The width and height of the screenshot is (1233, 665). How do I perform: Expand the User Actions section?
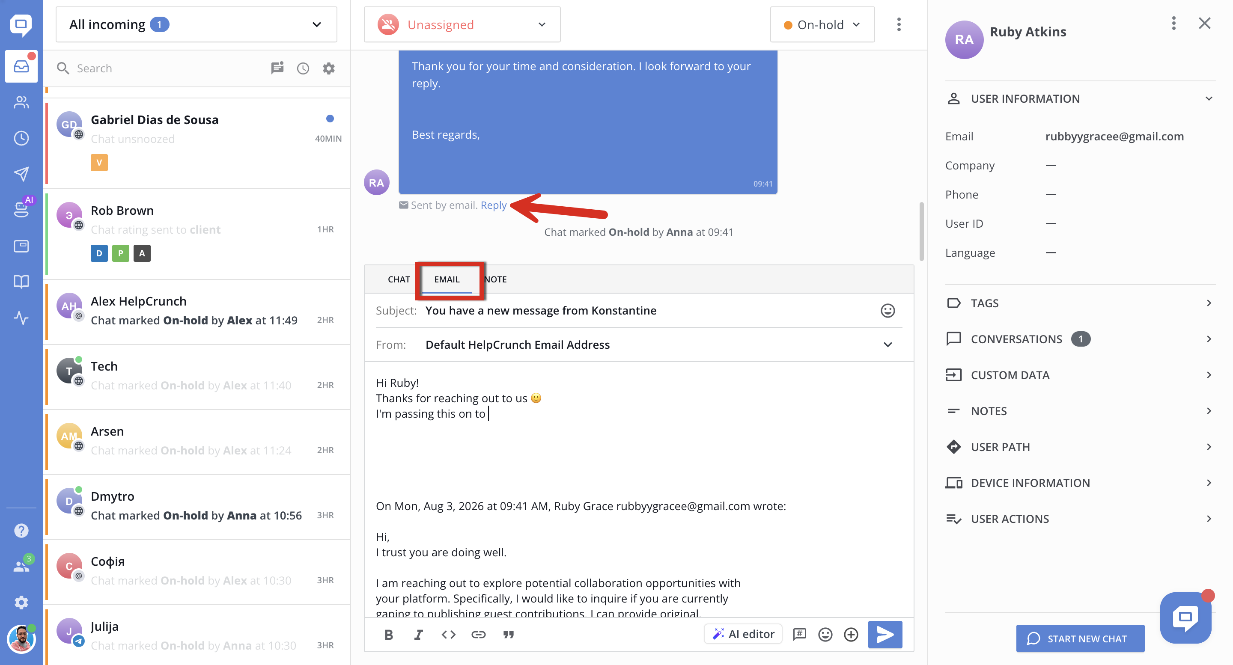click(x=1080, y=518)
